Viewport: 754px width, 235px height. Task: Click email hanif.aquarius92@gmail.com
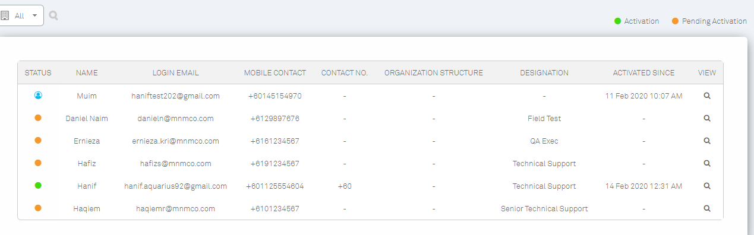175,186
